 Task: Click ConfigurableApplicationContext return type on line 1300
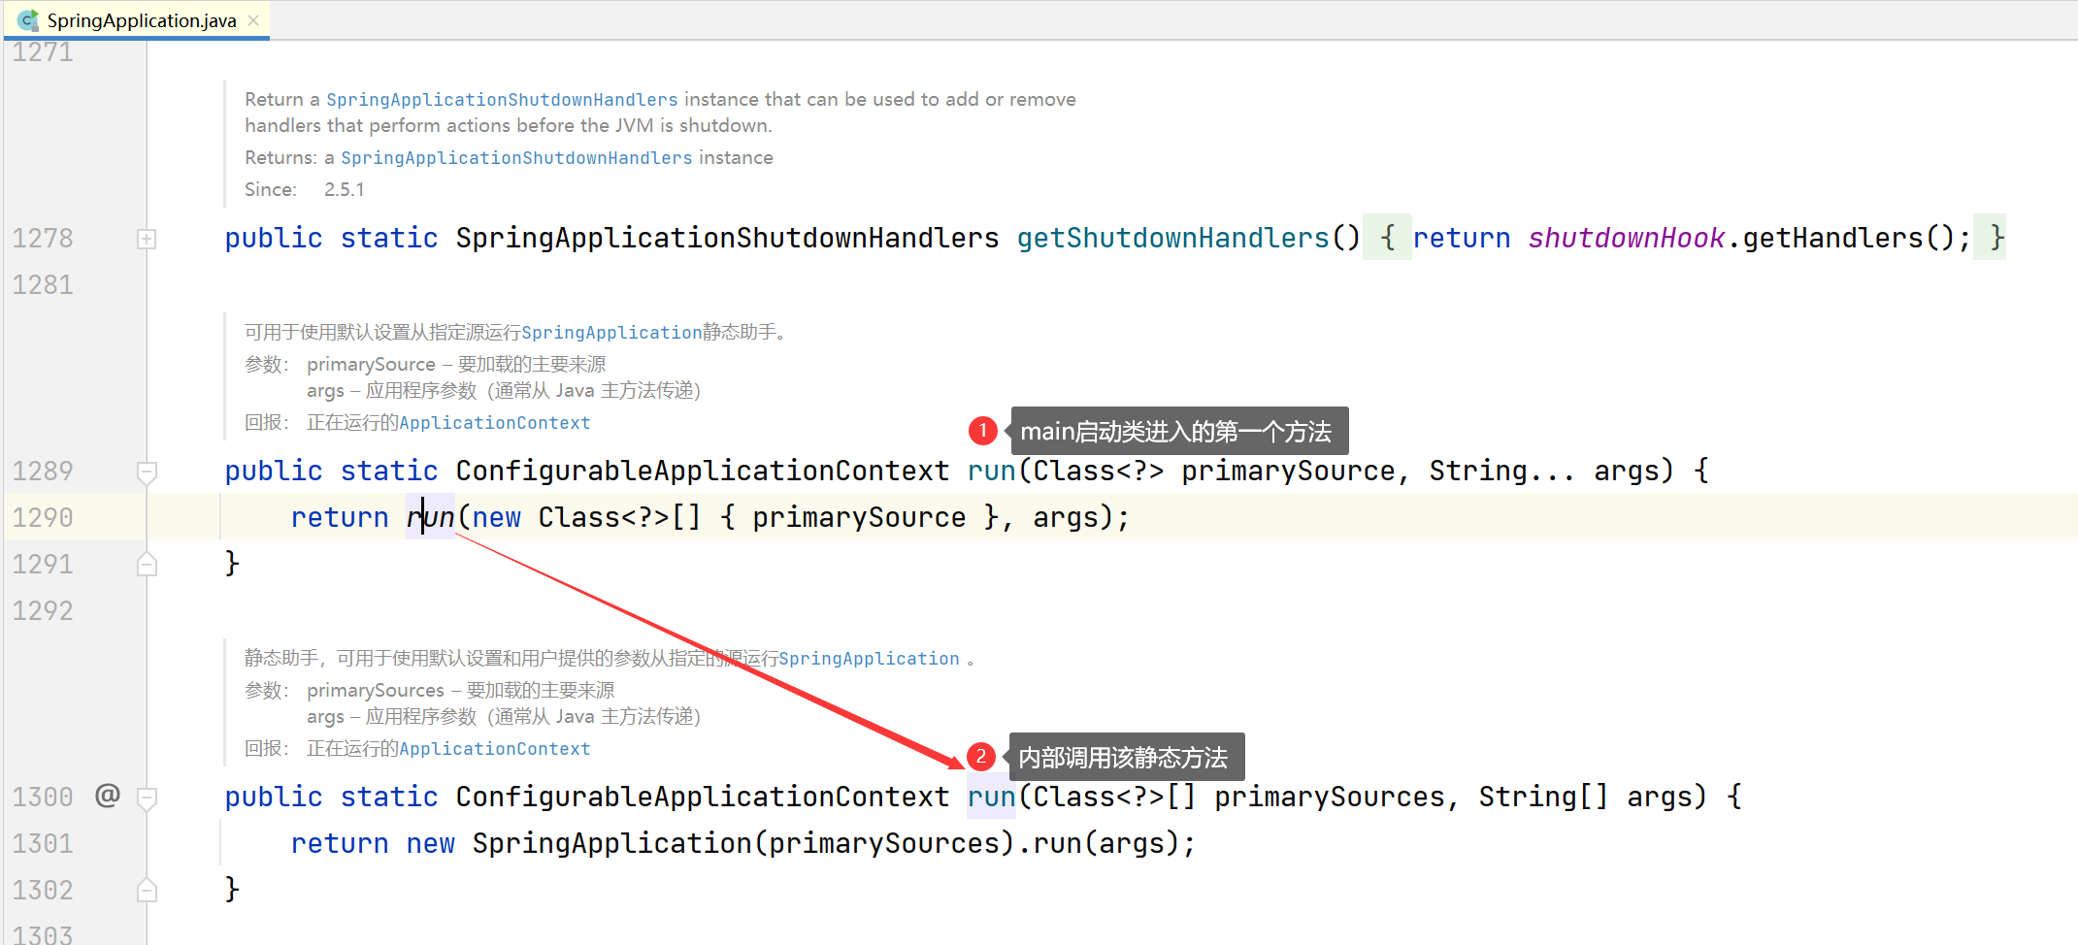pyautogui.click(x=703, y=798)
